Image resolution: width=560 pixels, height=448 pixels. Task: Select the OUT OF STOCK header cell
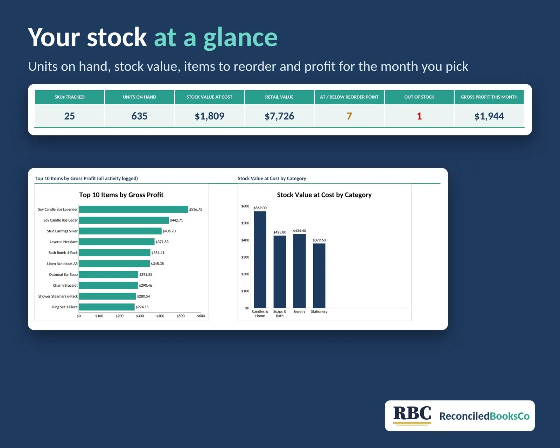pos(419,97)
